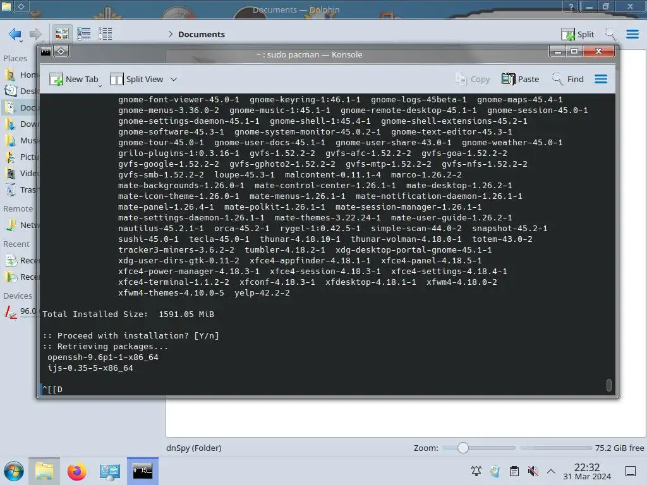The width and height of the screenshot is (647, 485).
Task: Open Find in Konsole toolbar
Action: [568, 79]
